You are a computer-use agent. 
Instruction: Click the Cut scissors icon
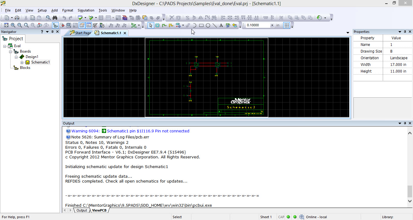[26, 18]
